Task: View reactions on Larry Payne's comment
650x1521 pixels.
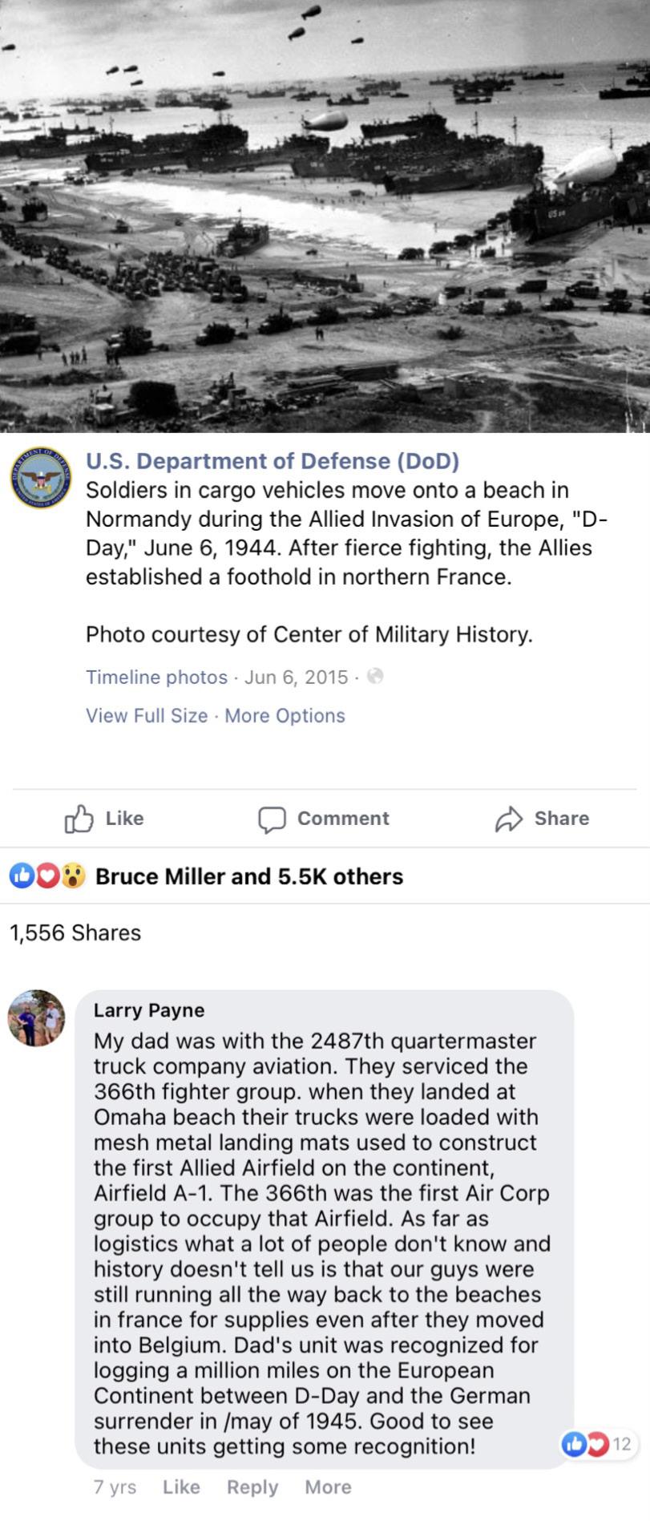Action: [597, 1445]
